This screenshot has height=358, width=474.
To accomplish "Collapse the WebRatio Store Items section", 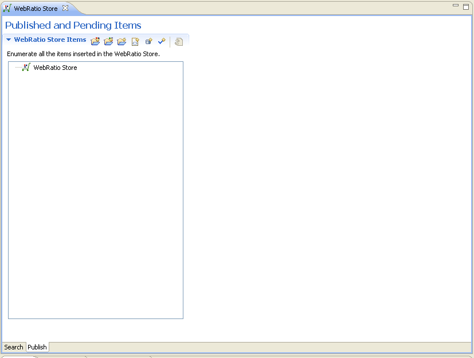I will 9,40.
